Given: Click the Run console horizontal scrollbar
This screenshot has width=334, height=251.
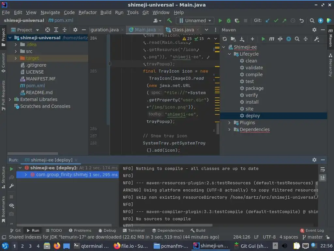Looking at the screenshot, I should (168, 225).
